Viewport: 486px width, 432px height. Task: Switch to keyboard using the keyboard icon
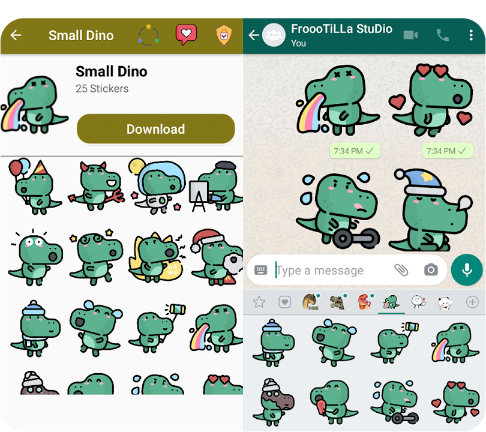[x=260, y=270]
